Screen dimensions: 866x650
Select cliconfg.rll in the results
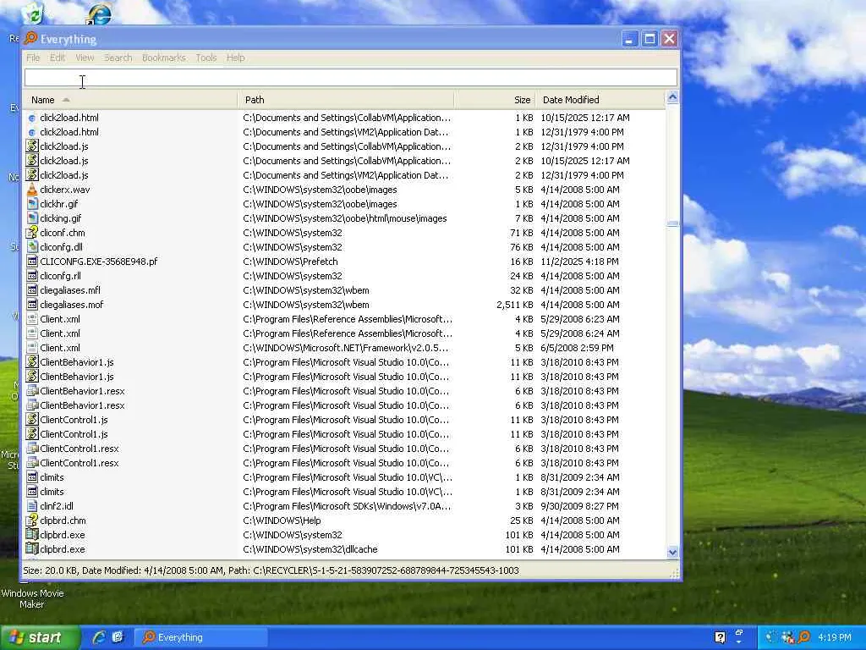(60, 276)
